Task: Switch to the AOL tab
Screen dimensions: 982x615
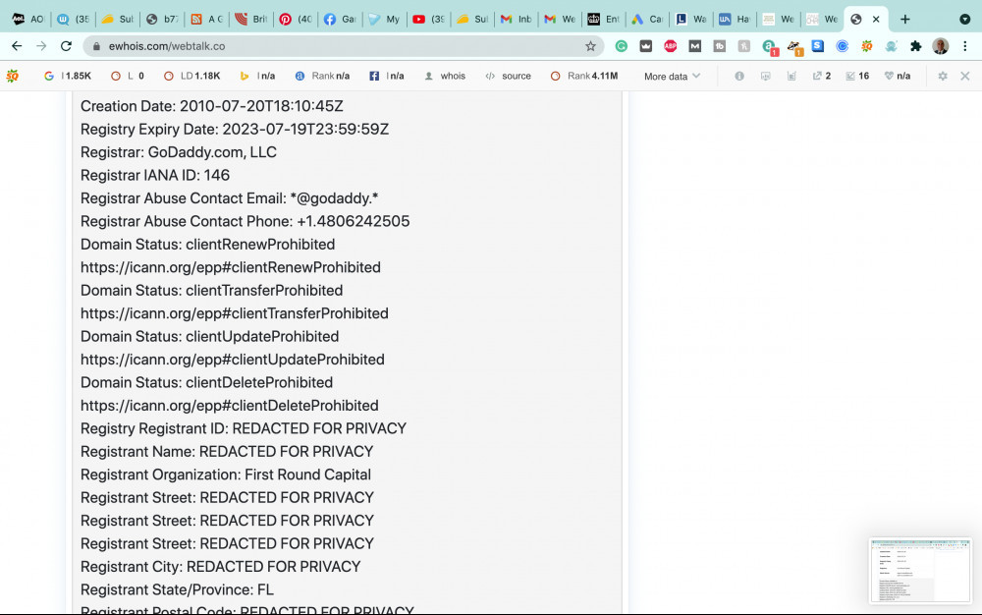Action: 27,20
